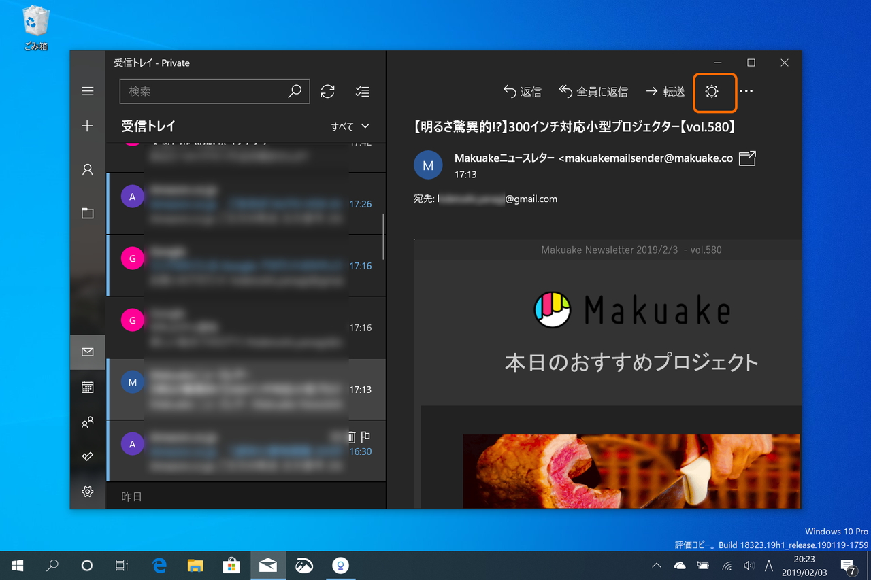The height and width of the screenshot is (580, 871).
Task: Enter selection mode with the checklist icon
Action: (362, 91)
